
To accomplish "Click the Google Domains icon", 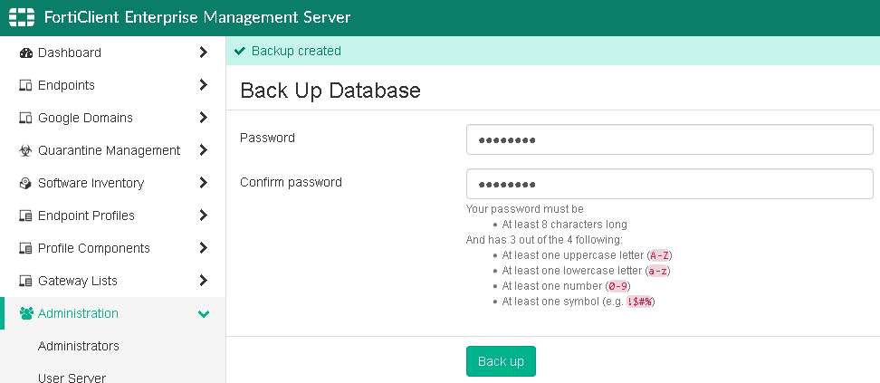I will (26, 119).
